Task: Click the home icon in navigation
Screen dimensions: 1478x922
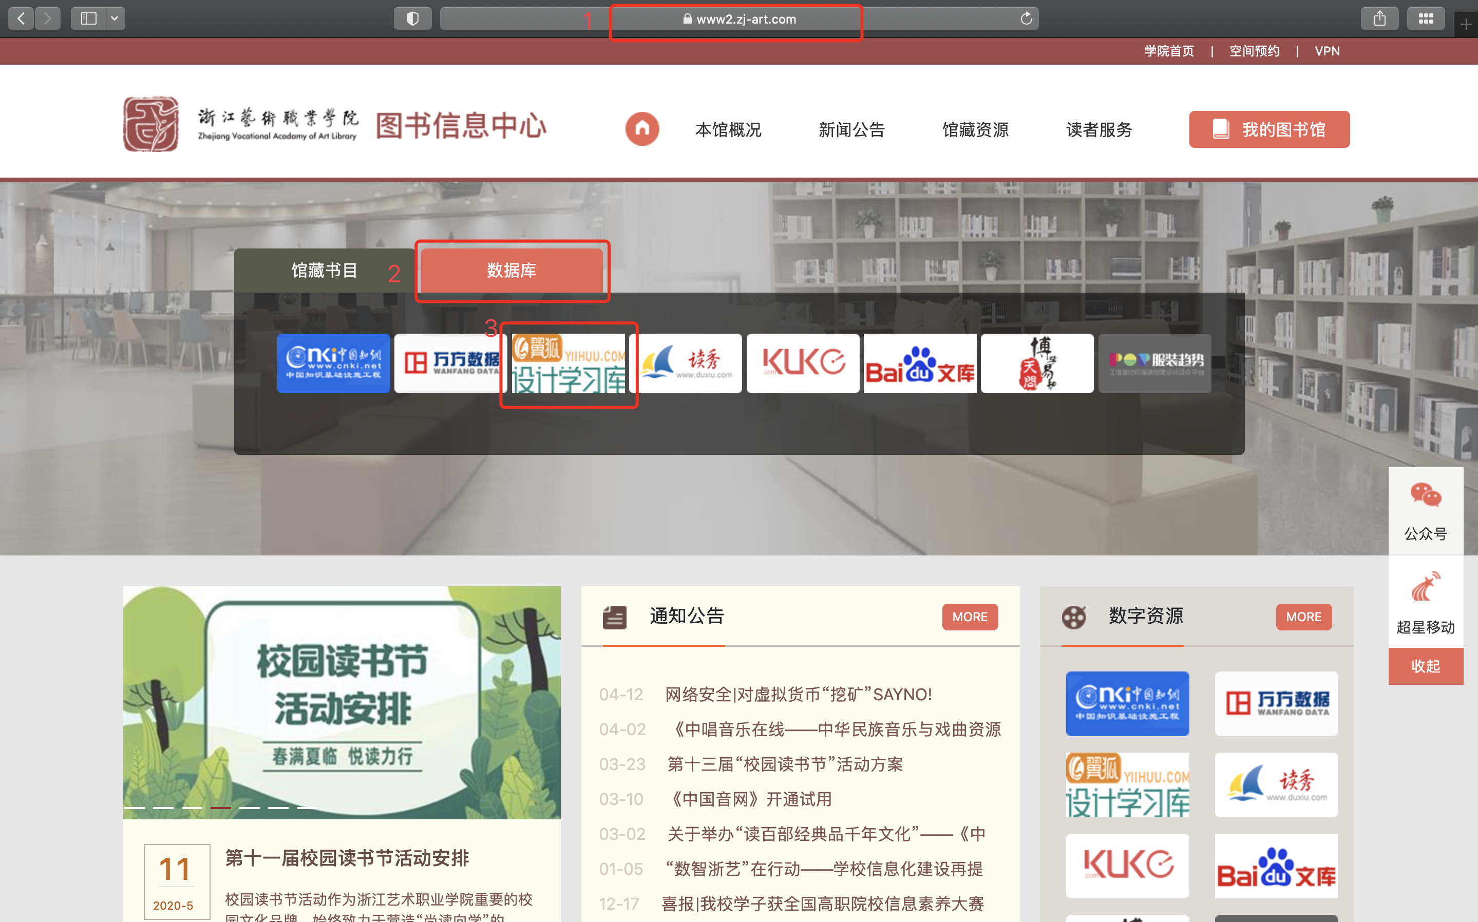Action: coord(642,129)
